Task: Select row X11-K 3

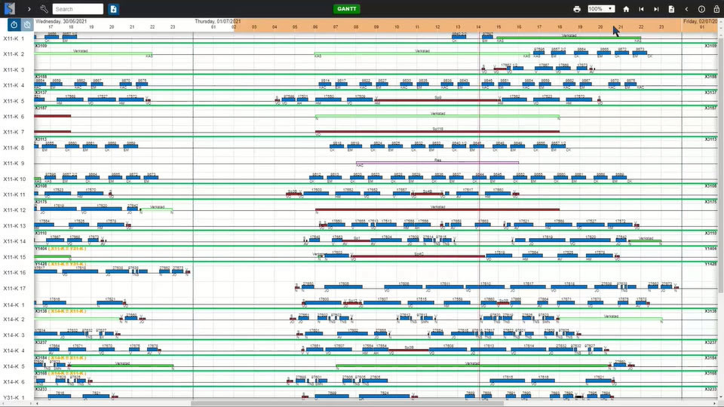Action: click(14, 69)
